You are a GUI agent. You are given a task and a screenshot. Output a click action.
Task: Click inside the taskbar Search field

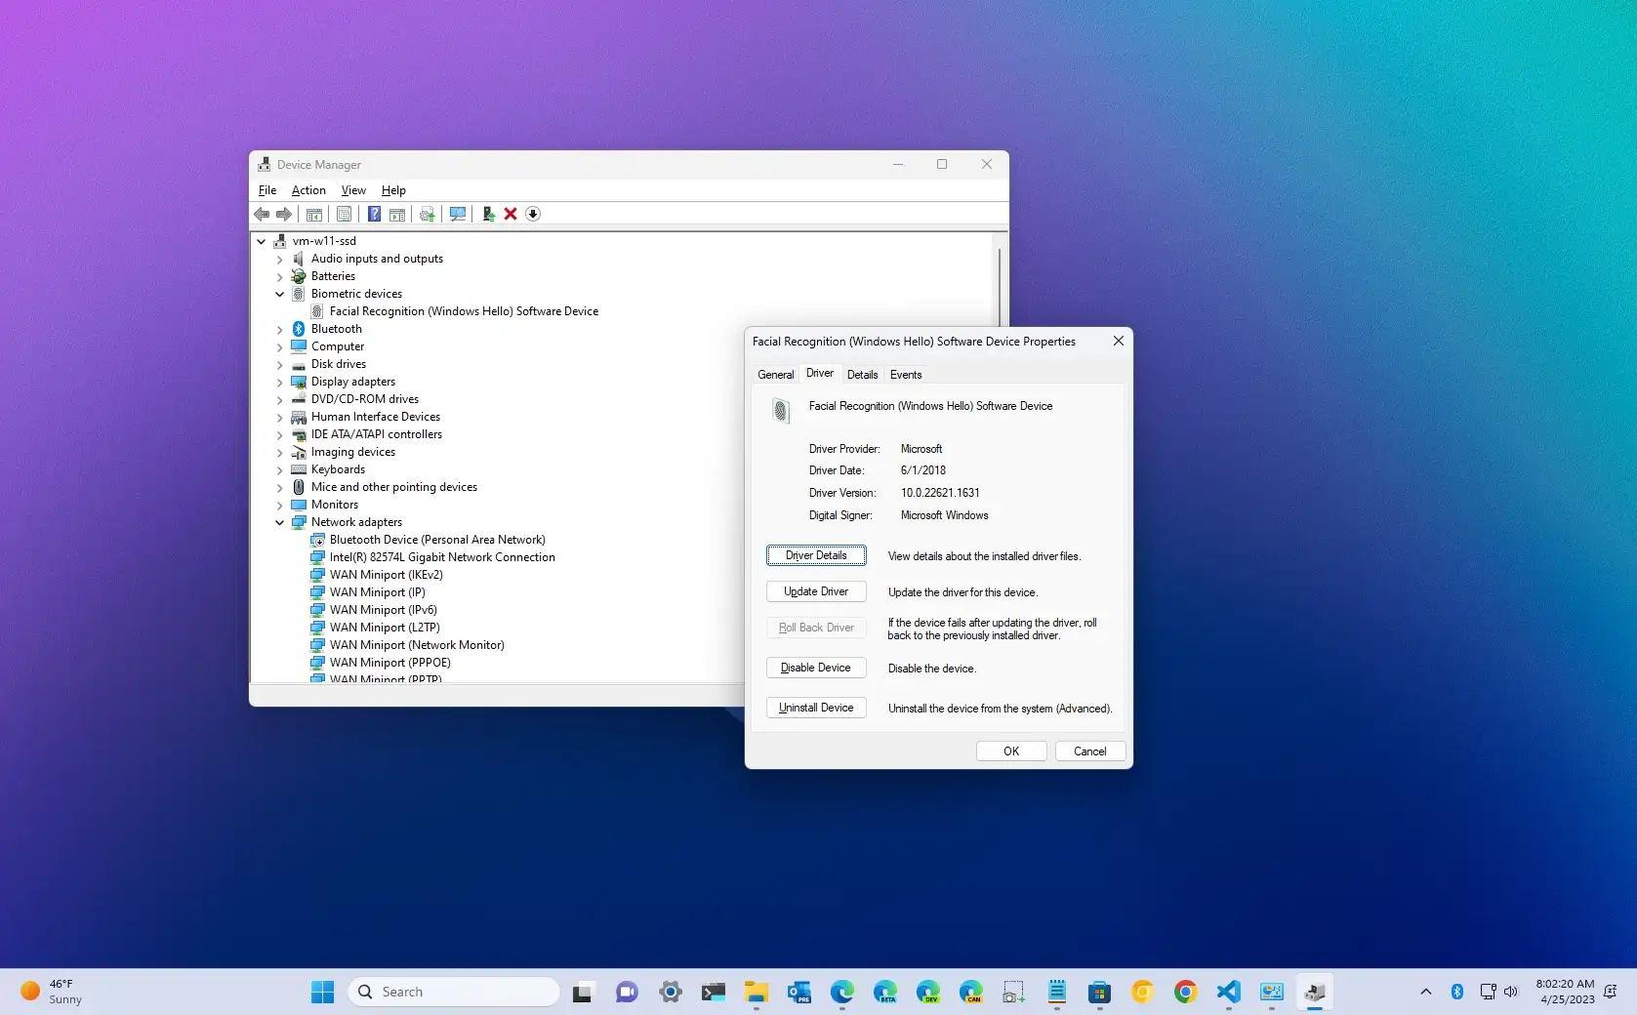pos(454,991)
